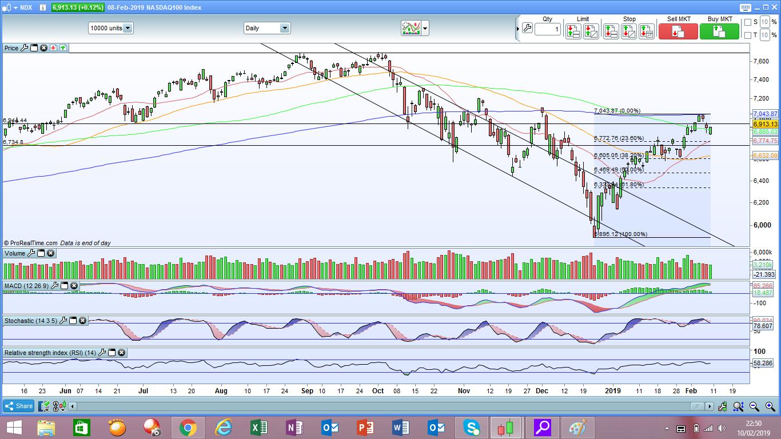The image size is (781, 439).
Task: Open Stochastic indicator settings wrench
Action: click(63, 321)
